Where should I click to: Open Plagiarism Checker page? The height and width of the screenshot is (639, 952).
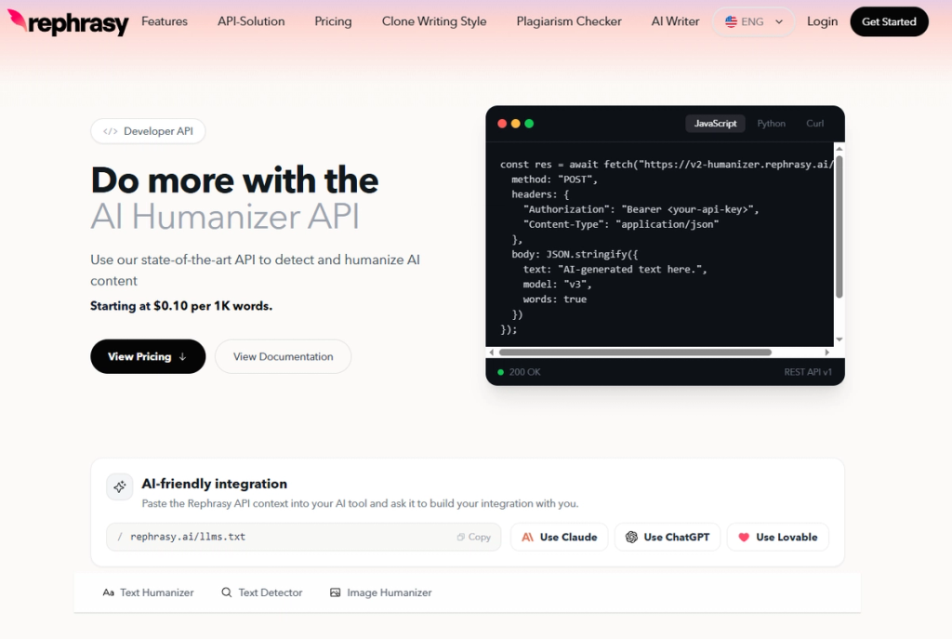point(569,21)
